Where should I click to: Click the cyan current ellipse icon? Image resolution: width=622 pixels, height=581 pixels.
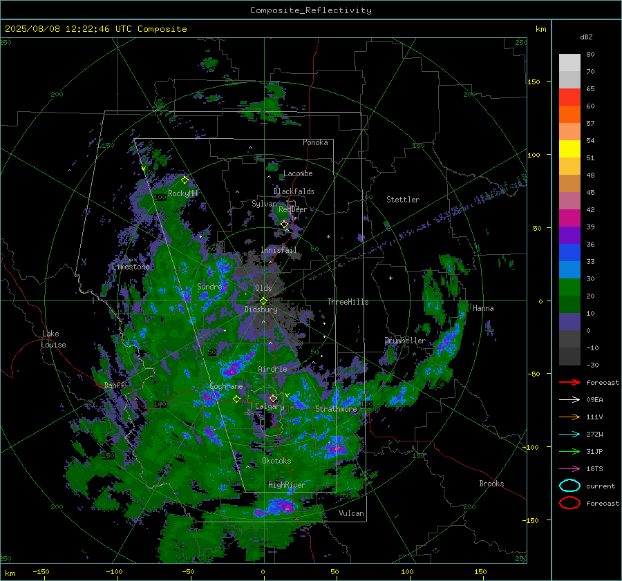coord(569,486)
